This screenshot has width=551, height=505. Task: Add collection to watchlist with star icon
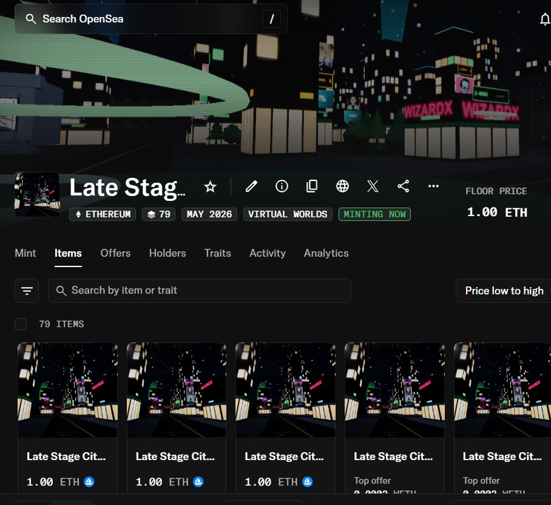(x=210, y=186)
